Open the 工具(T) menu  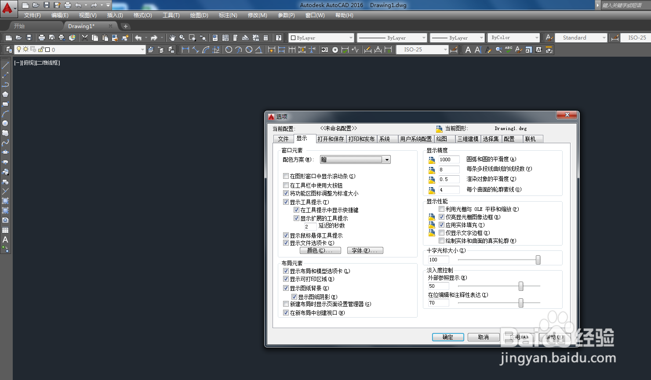pos(171,15)
